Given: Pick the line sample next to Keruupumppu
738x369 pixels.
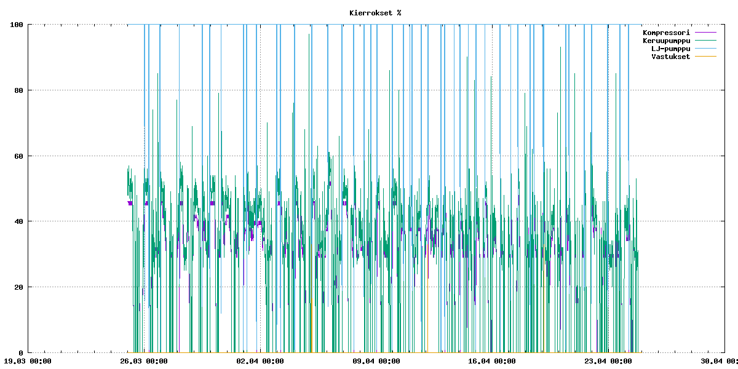Looking at the screenshot, I should (705, 41).
